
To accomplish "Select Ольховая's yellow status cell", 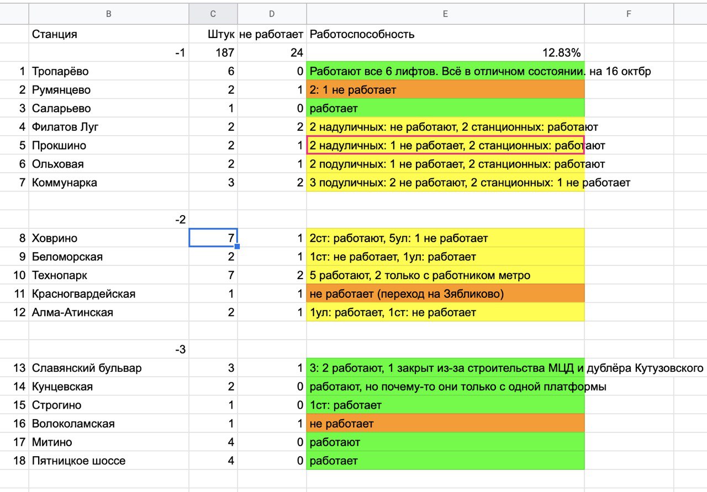I will pyautogui.click(x=445, y=164).
